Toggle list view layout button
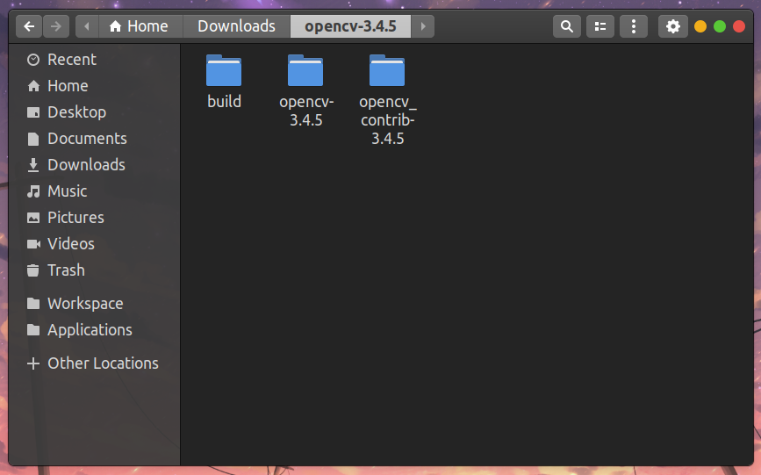 coord(600,26)
